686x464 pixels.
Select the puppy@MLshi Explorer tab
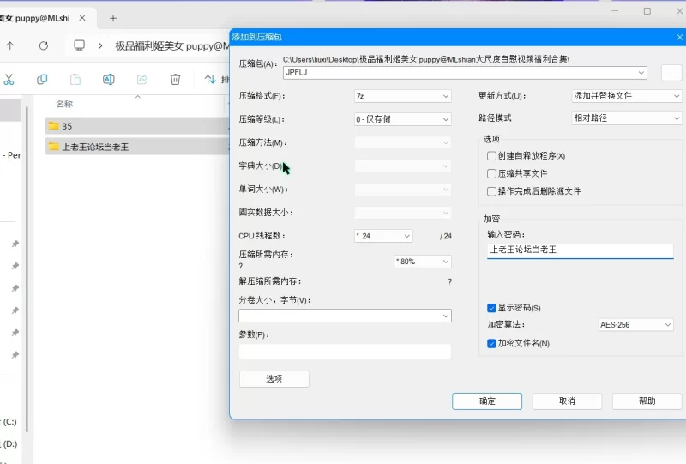(37, 18)
